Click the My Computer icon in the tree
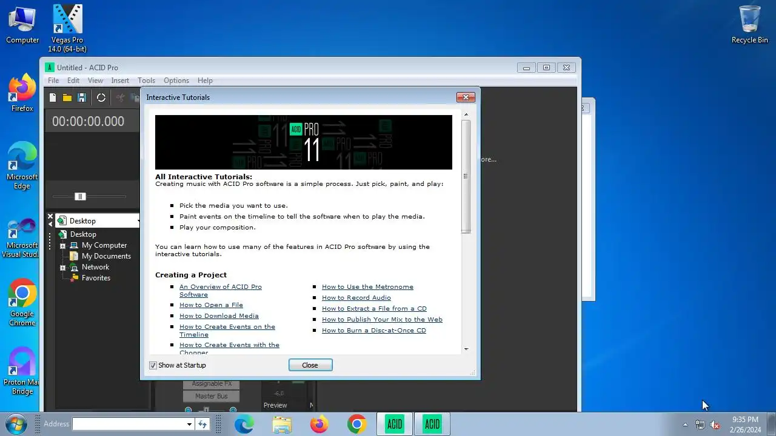 click(x=74, y=245)
